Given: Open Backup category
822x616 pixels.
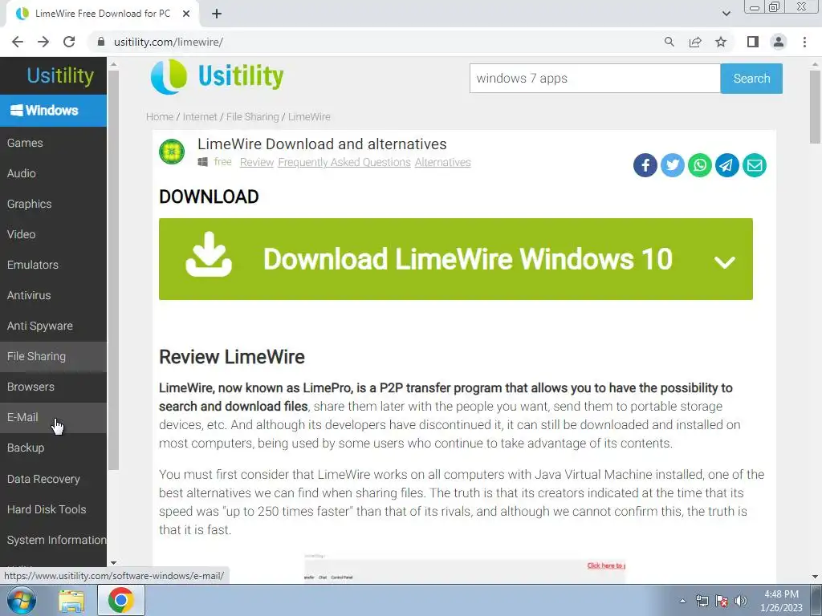Looking at the screenshot, I should click(x=53, y=448).
